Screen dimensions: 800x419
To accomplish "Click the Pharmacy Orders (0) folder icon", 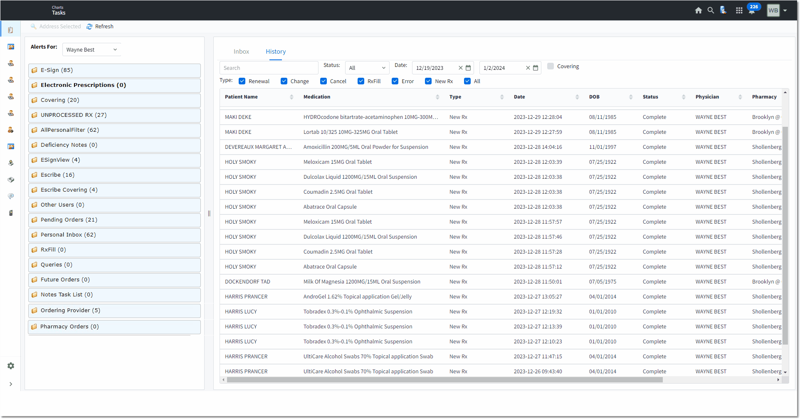I will tap(34, 327).
